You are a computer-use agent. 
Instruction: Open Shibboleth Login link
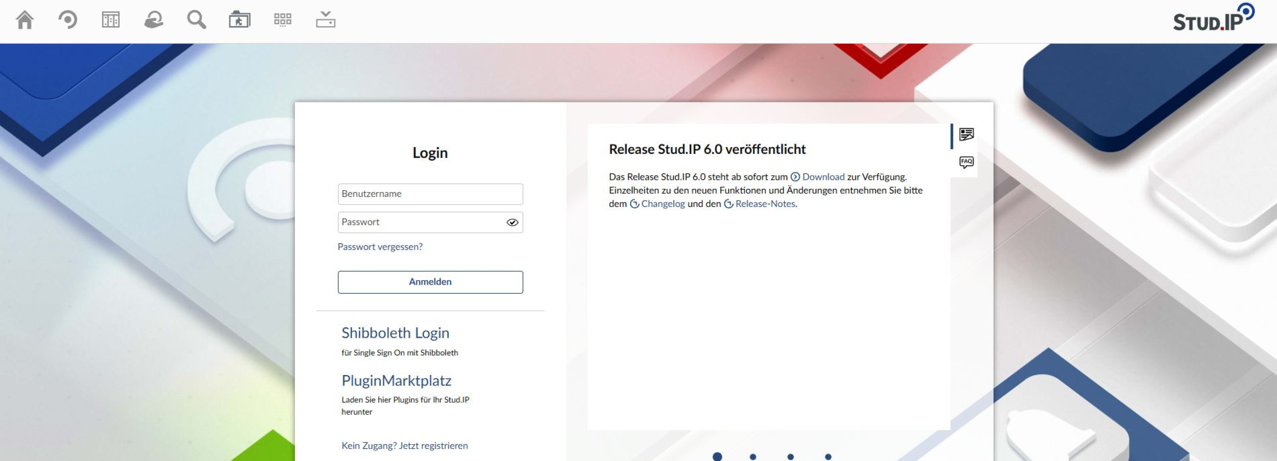(x=395, y=332)
